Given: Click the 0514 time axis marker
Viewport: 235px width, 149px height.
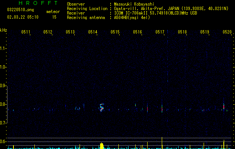Looking at the screenshot, I should point(93,32).
